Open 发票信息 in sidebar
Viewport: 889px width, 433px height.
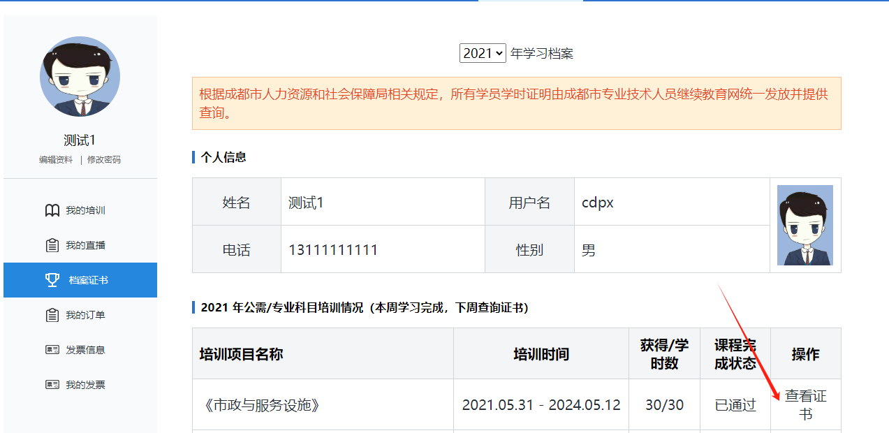[x=85, y=350]
